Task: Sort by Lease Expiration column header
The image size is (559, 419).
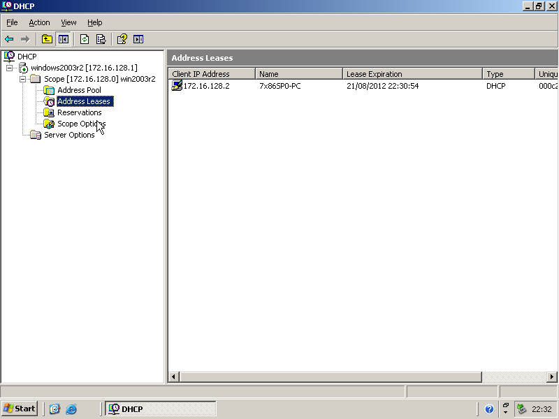Action: 412,74
